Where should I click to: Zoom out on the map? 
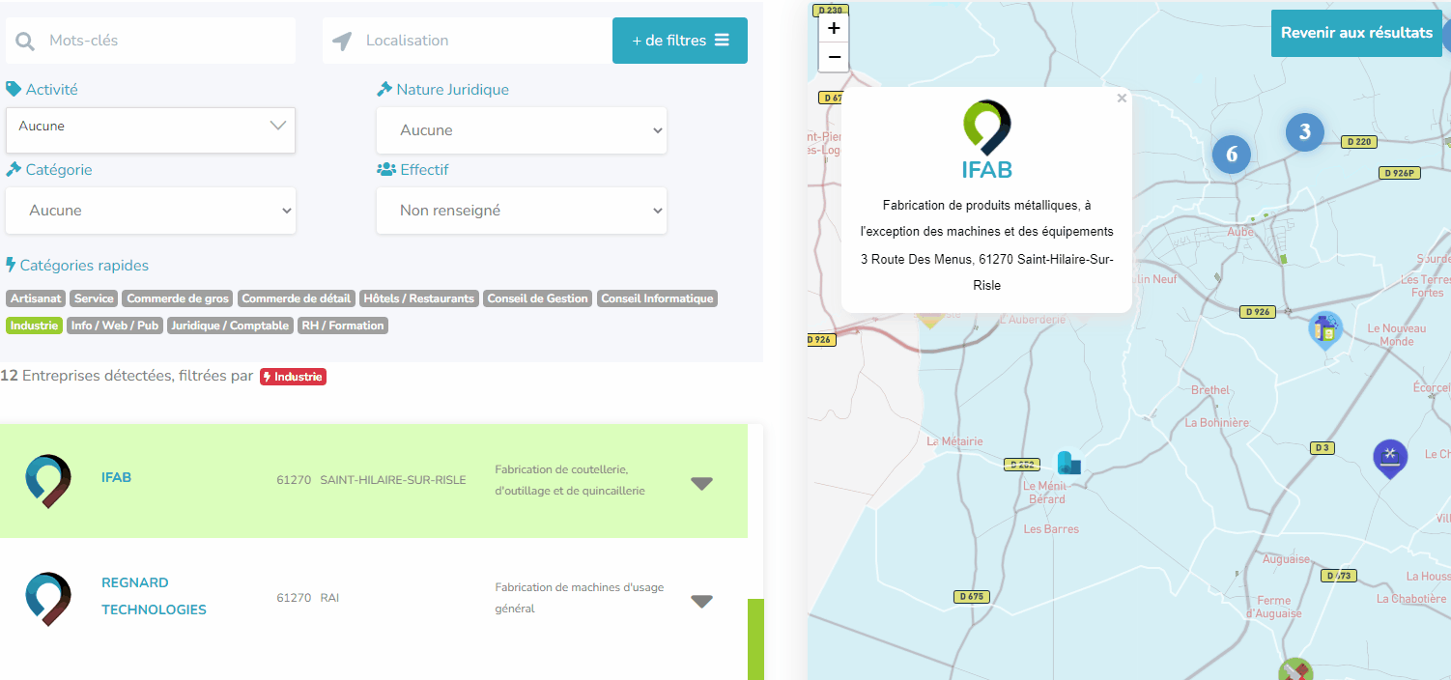pos(834,57)
